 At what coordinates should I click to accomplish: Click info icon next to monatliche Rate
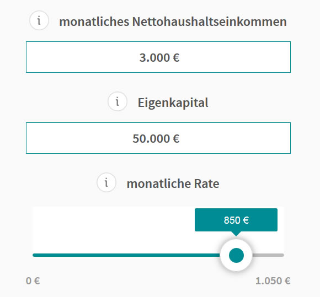point(106,182)
